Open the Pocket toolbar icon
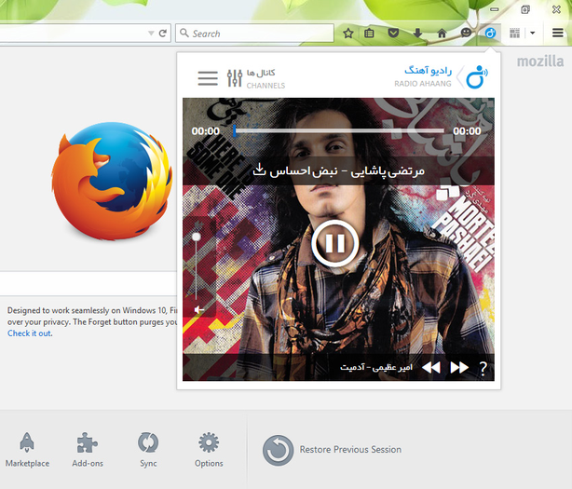572x489 pixels. click(393, 34)
